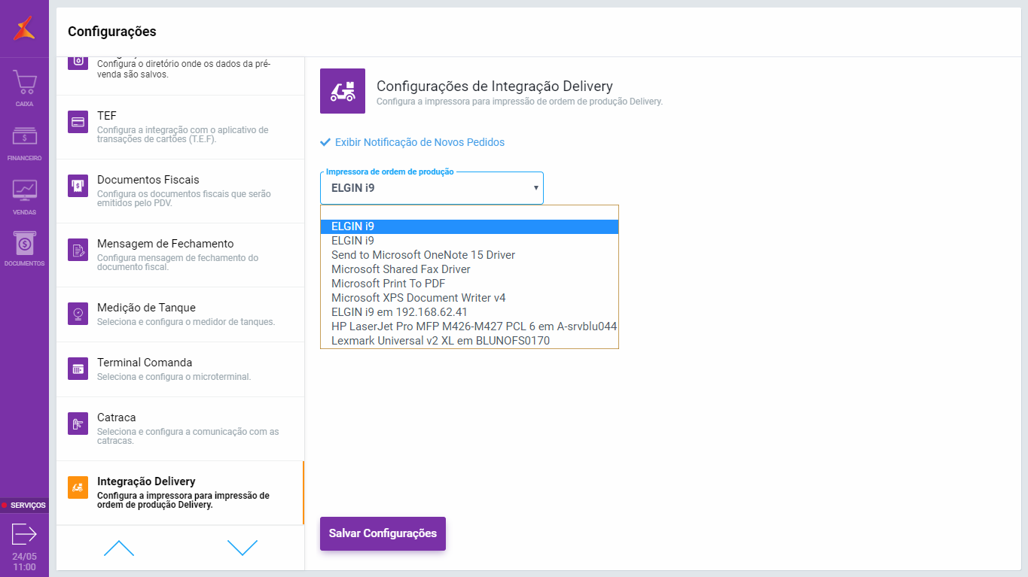Open the Integração Delivery settings entry
This screenshot has width=1028, height=577.
180,493
